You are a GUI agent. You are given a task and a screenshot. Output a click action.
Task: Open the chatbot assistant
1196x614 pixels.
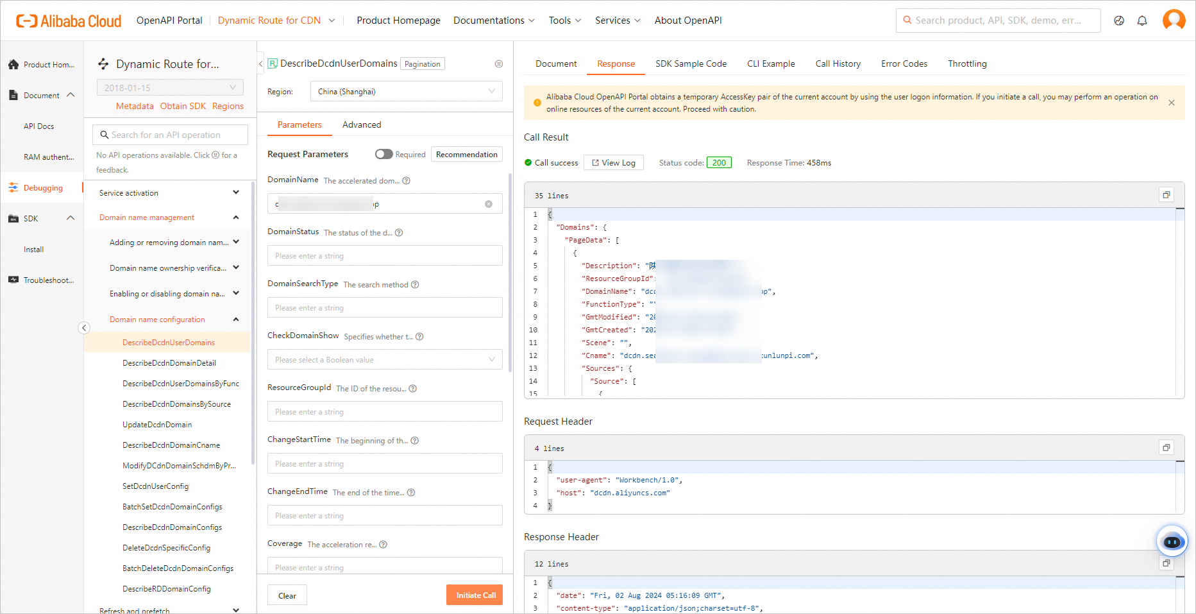tap(1172, 542)
